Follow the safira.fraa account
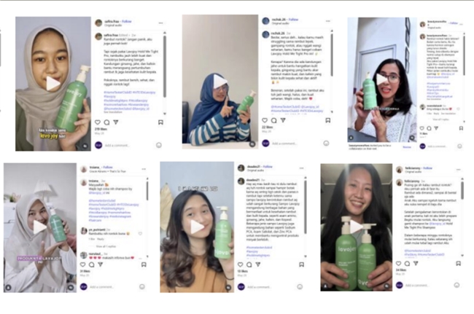The height and width of the screenshot is (314, 474). tap(127, 21)
